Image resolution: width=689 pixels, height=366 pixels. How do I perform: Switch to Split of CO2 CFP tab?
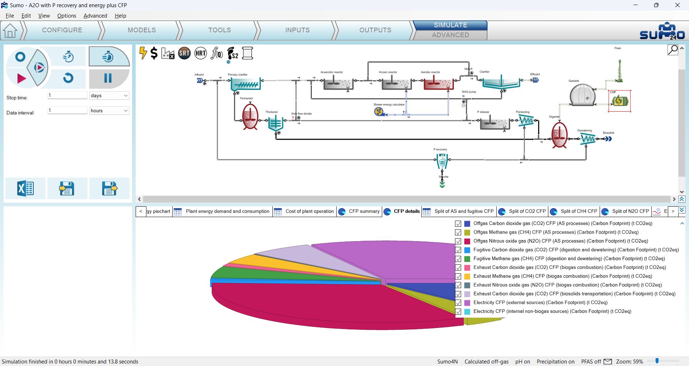[x=522, y=211]
